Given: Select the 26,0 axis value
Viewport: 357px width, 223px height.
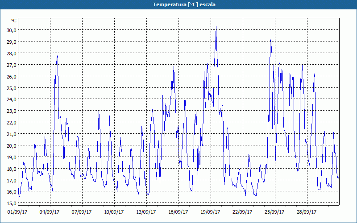Looking at the screenshot, I should [12, 76].
